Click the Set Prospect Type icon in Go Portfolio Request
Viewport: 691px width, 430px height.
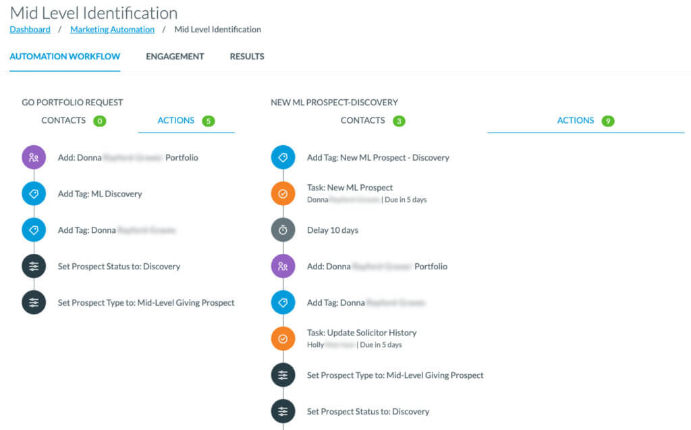34,303
